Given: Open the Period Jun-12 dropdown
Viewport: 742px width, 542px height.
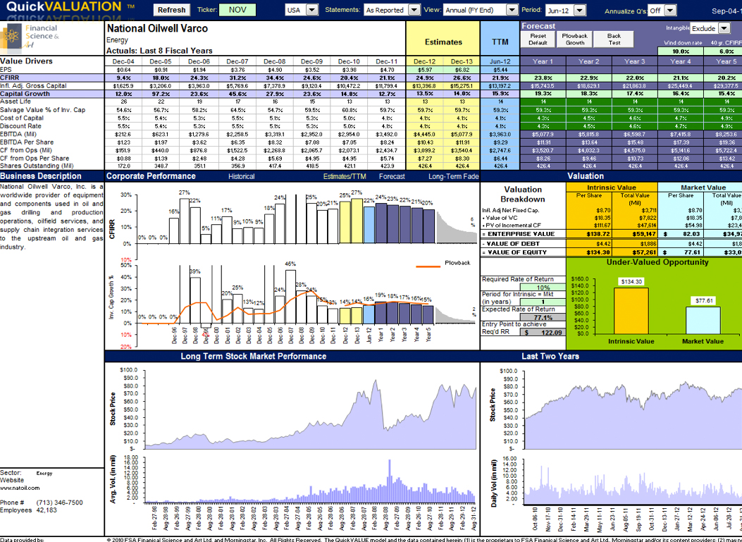Looking at the screenshot, I should [x=580, y=11].
